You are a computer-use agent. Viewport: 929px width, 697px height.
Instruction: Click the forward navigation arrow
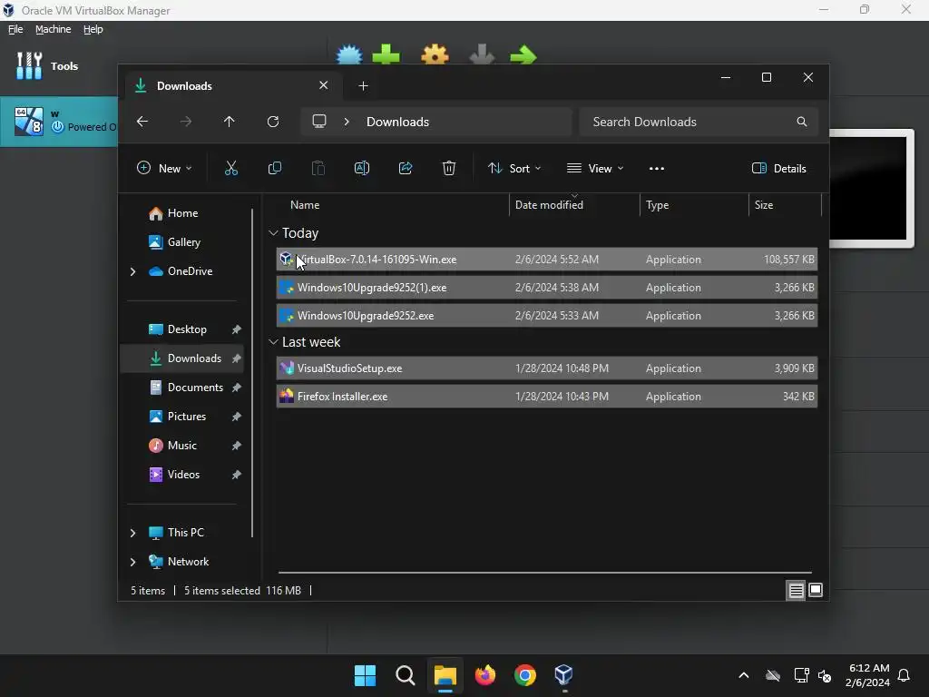point(186,122)
